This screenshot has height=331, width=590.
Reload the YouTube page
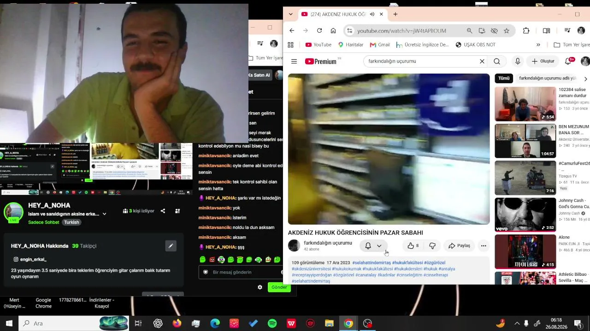pos(319,31)
